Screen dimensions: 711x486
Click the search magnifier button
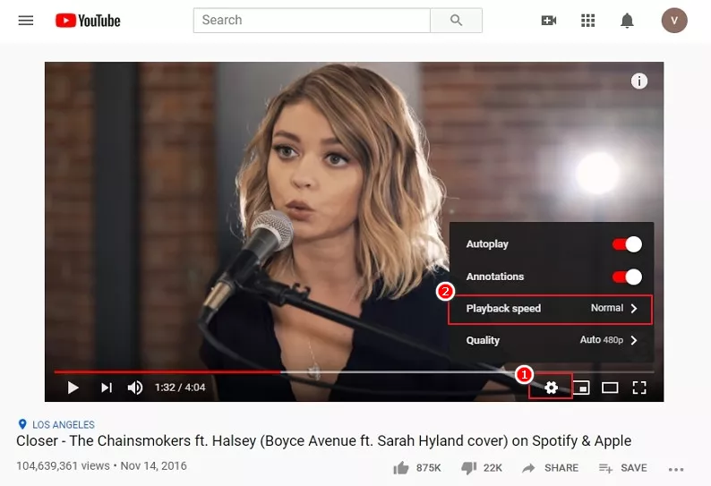click(456, 21)
